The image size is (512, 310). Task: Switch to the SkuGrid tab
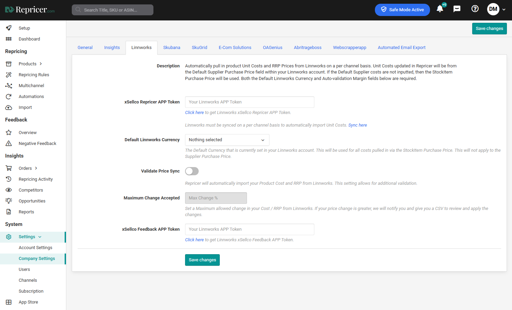tap(199, 48)
